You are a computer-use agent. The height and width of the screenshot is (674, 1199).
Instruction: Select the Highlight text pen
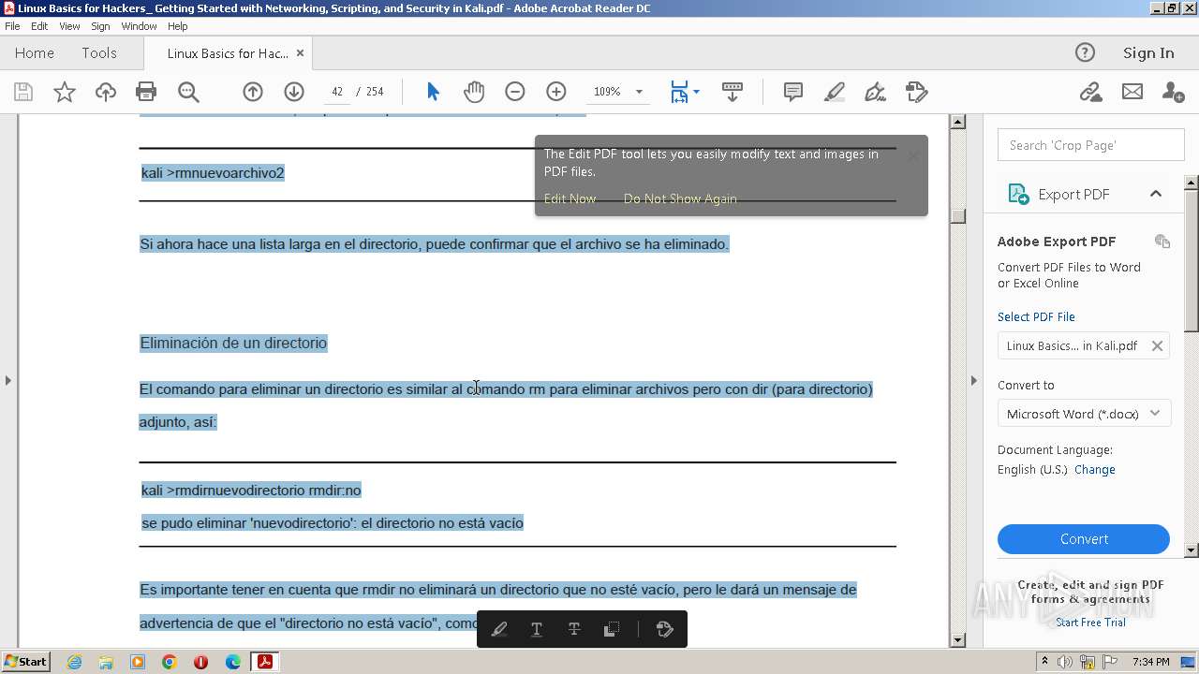click(835, 92)
